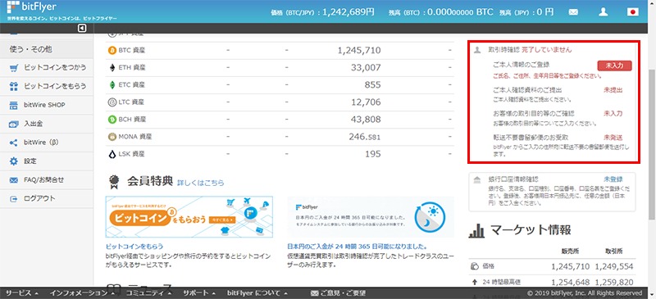Select the ETH asset diamond icon
The width and height of the screenshot is (656, 299).
(x=112, y=68)
